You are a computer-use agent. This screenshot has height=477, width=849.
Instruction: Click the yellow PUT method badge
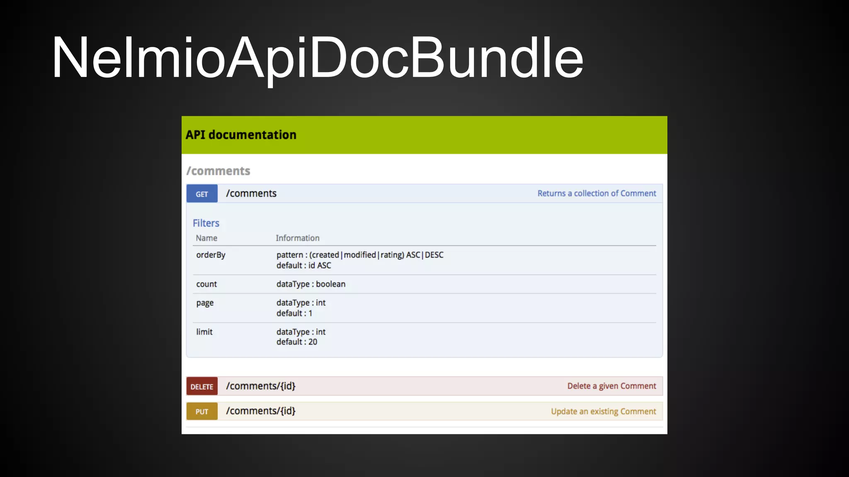[x=202, y=412]
